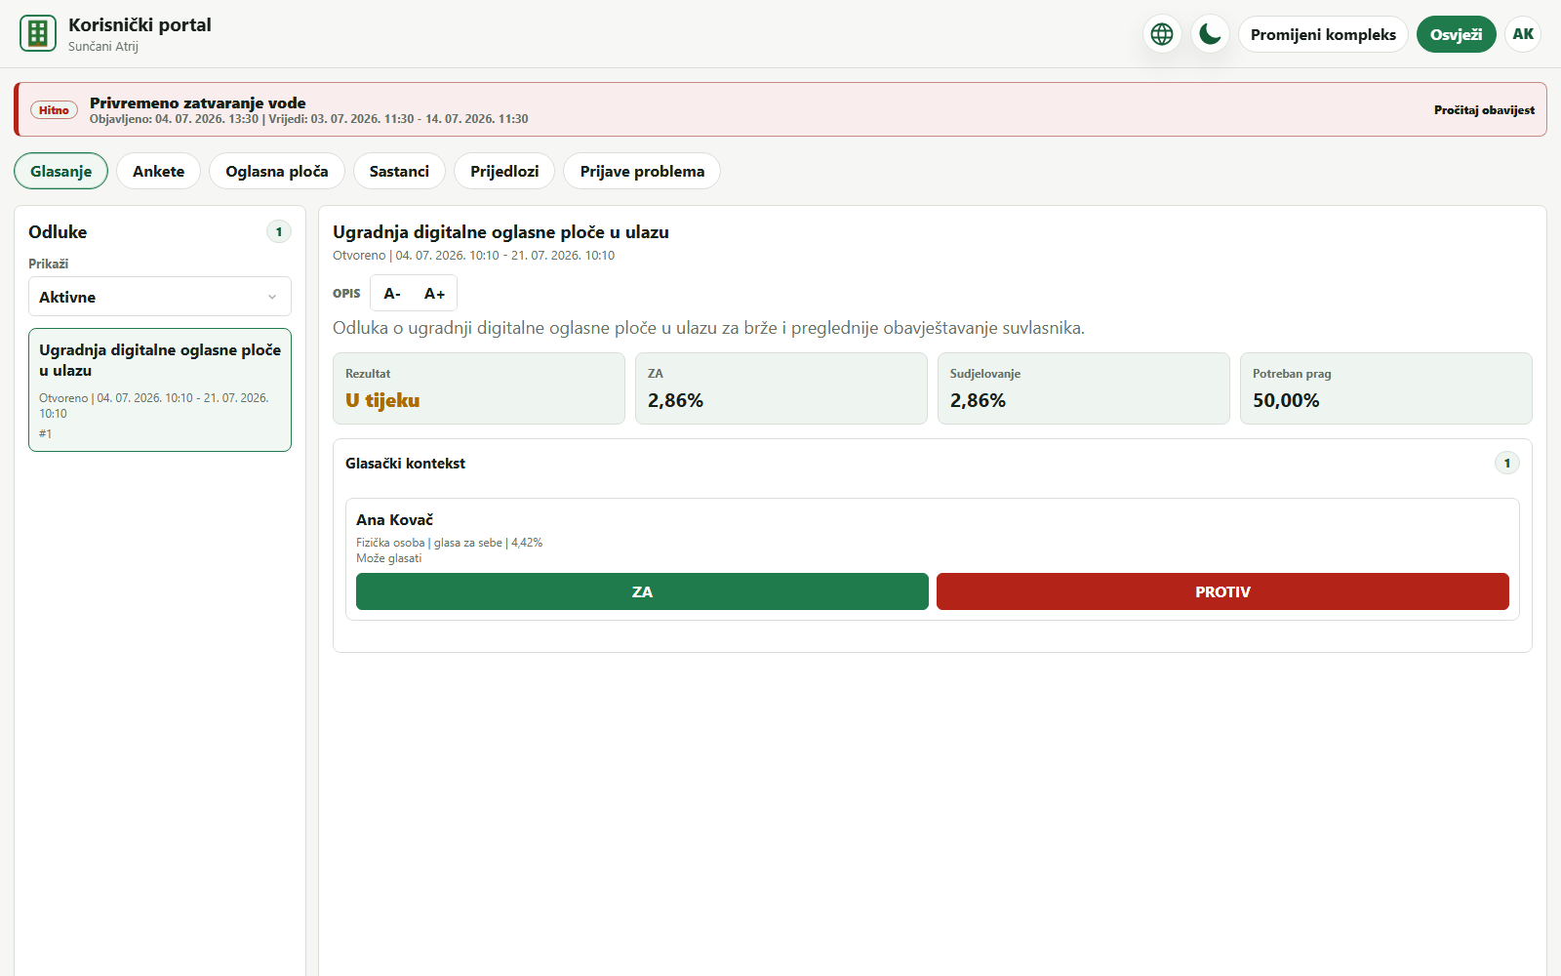
Task: Go to the Sastanci tab
Action: [x=399, y=171]
